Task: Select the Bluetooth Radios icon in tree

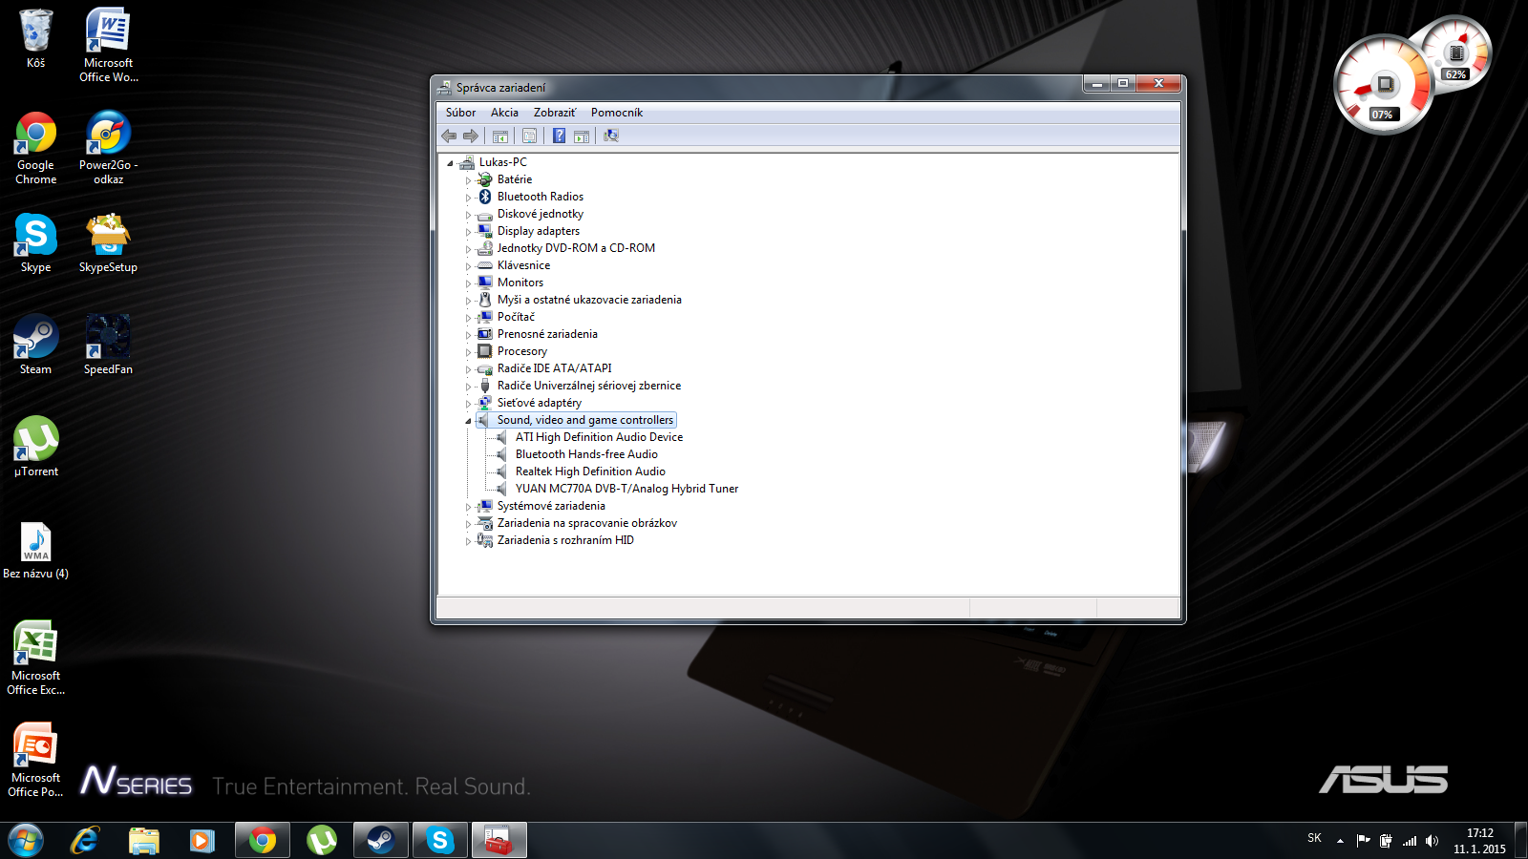Action: tap(485, 197)
